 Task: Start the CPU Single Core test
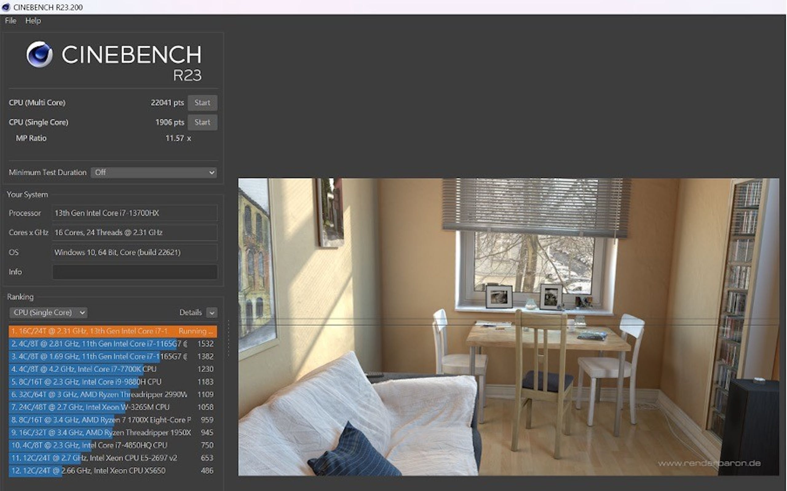[202, 122]
